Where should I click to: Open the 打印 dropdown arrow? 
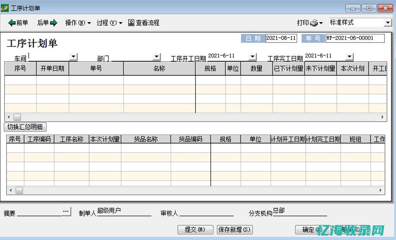tap(321, 23)
